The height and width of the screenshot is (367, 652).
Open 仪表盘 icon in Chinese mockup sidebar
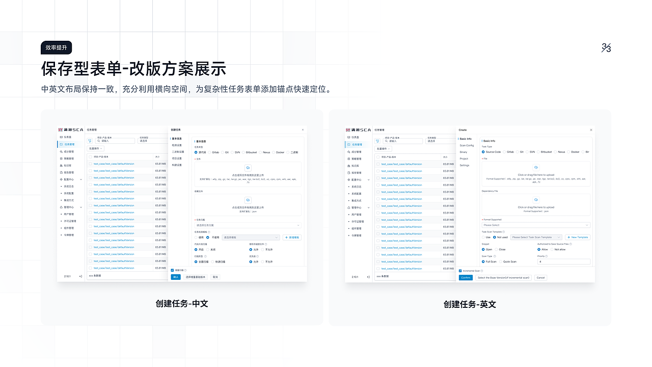pos(62,137)
